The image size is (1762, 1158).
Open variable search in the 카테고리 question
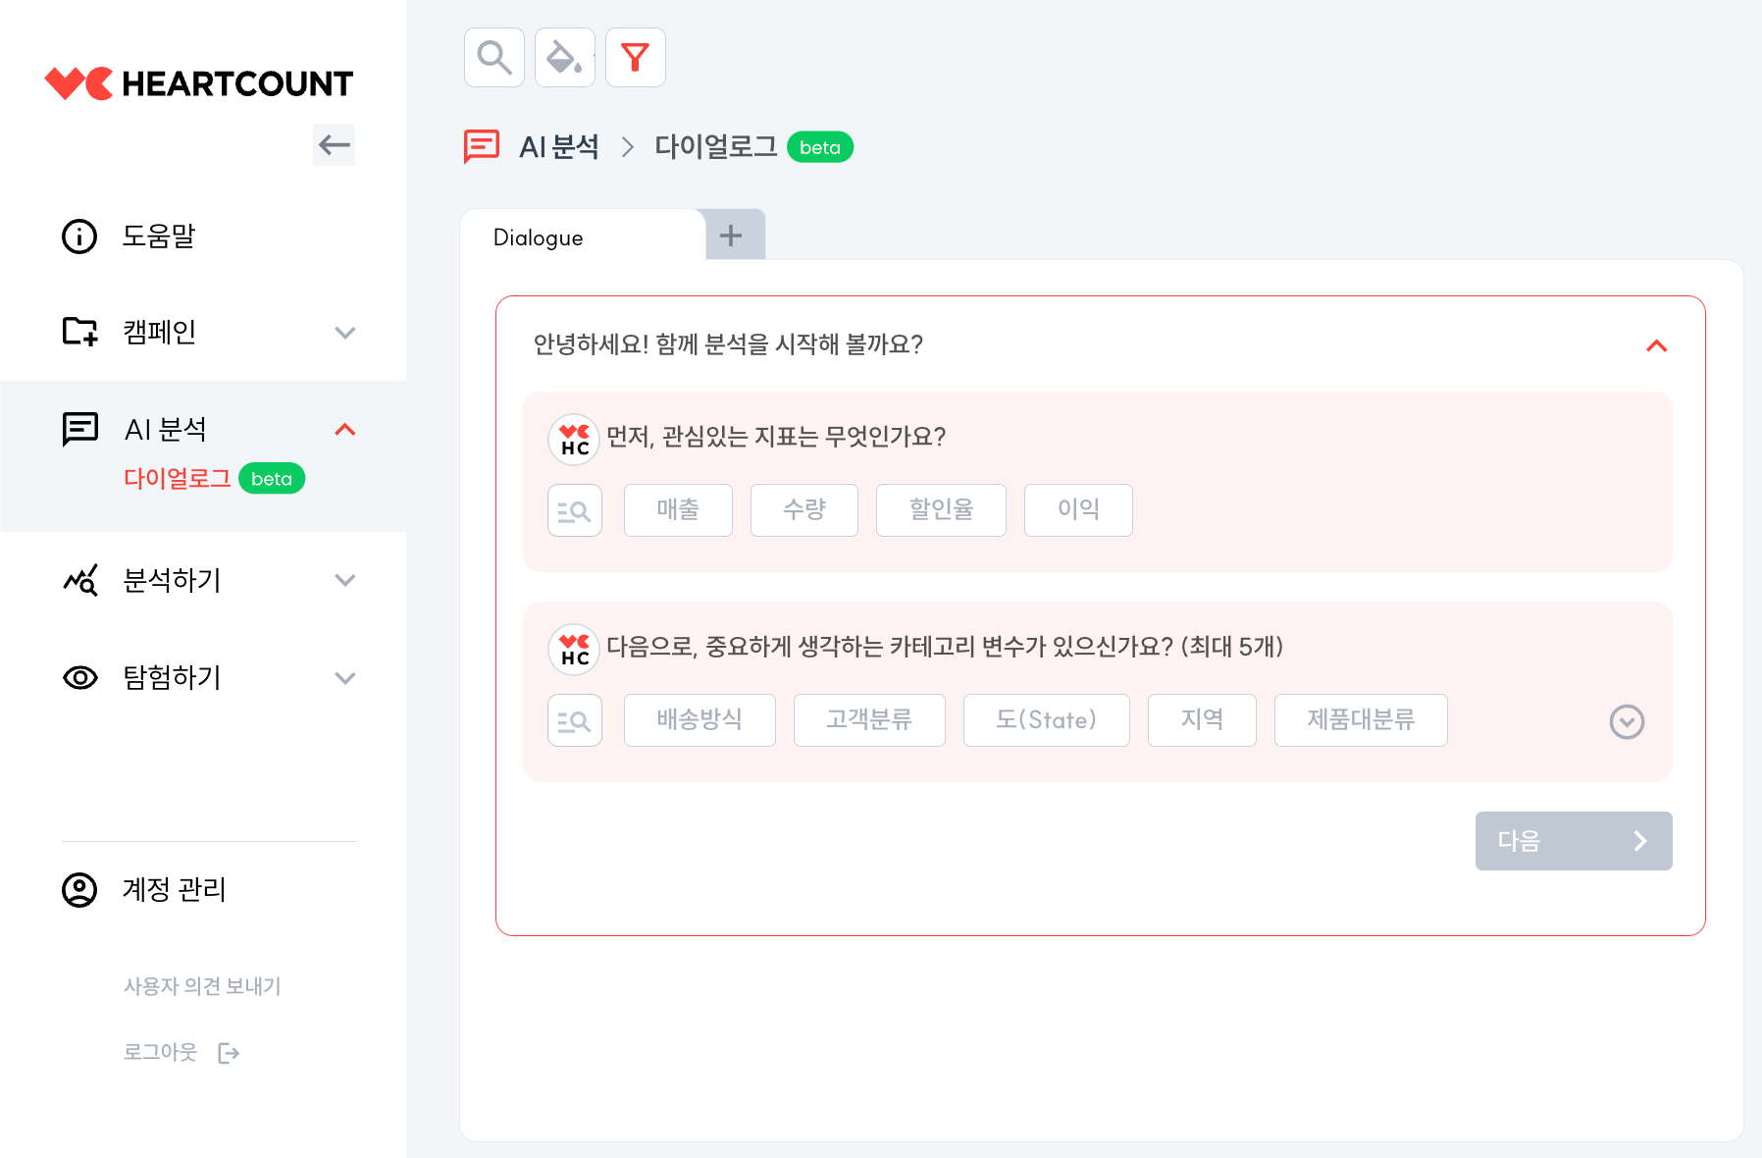(x=575, y=720)
